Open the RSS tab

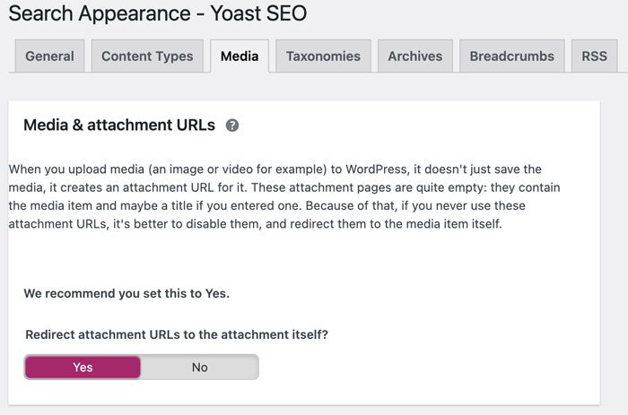(x=594, y=56)
